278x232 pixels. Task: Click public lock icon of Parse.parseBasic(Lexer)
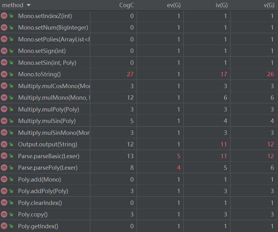(x=11, y=156)
